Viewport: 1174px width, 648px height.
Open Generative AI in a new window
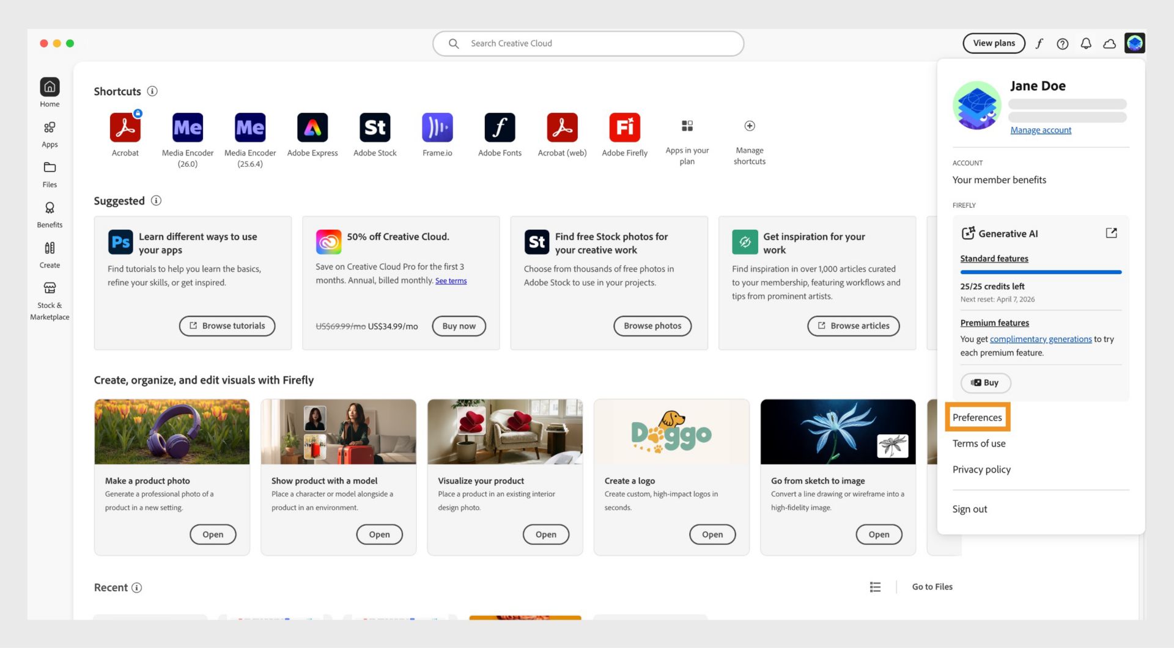click(x=1112, y=233)
